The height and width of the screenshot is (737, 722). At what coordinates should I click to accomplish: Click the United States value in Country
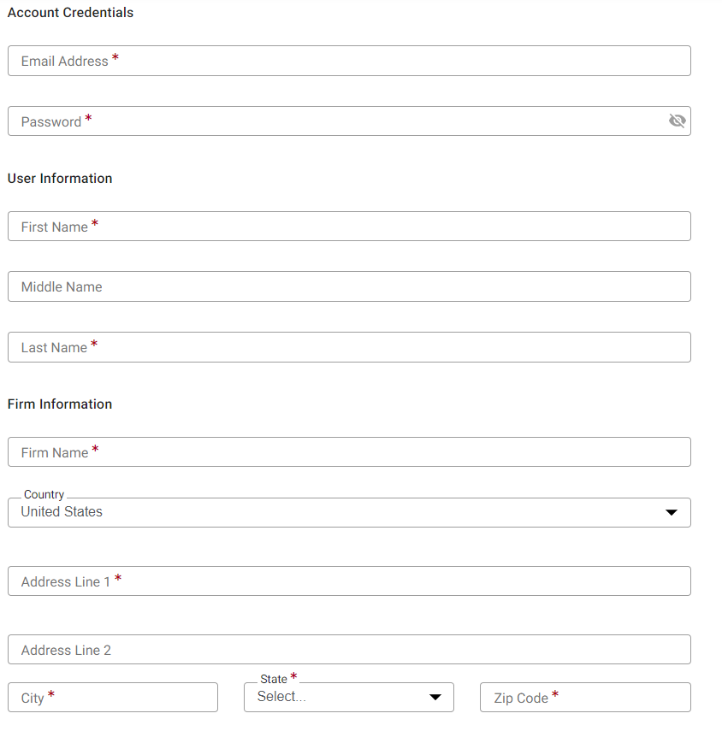[62, 511]
